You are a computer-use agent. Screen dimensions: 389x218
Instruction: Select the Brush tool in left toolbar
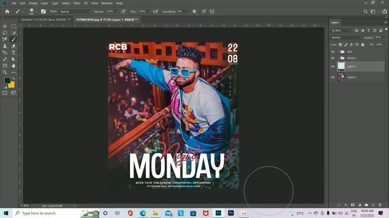coord(13,39)
